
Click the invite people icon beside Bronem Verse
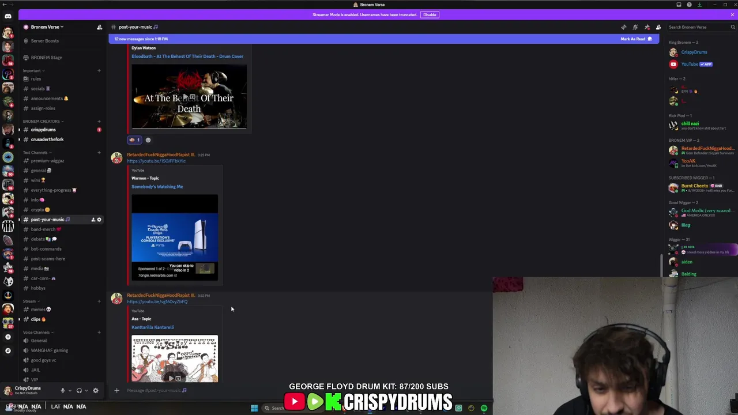[x=99, y=27]
